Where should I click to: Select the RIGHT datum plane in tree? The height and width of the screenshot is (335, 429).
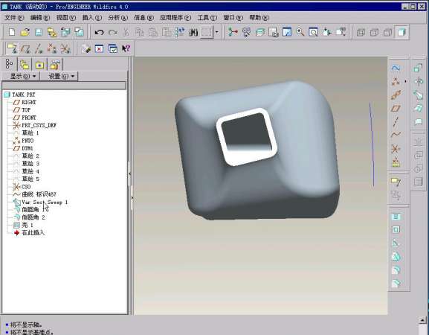tap(29, 102)
